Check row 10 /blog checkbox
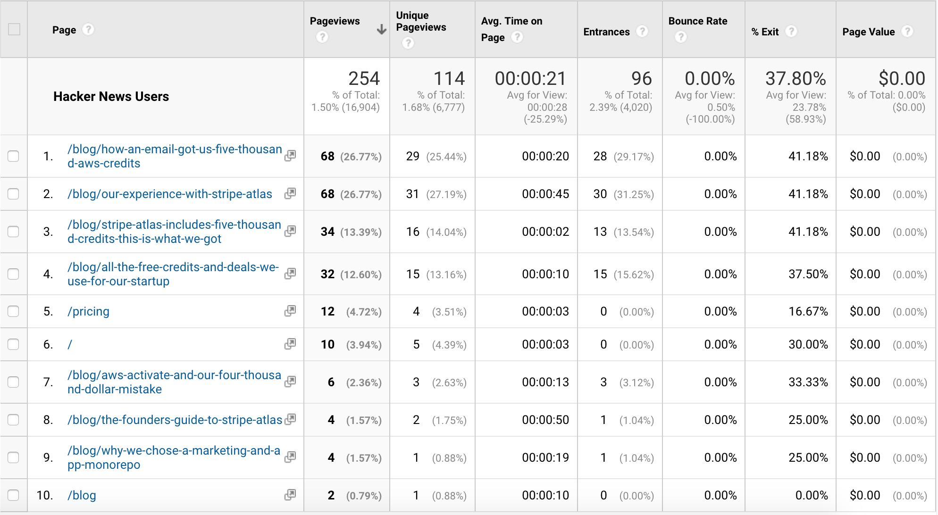 (x=14, y=495)
